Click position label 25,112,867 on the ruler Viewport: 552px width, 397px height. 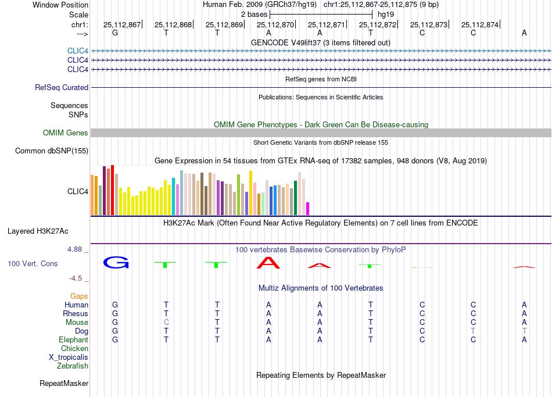pyautogui.click(x=122, y=24)
